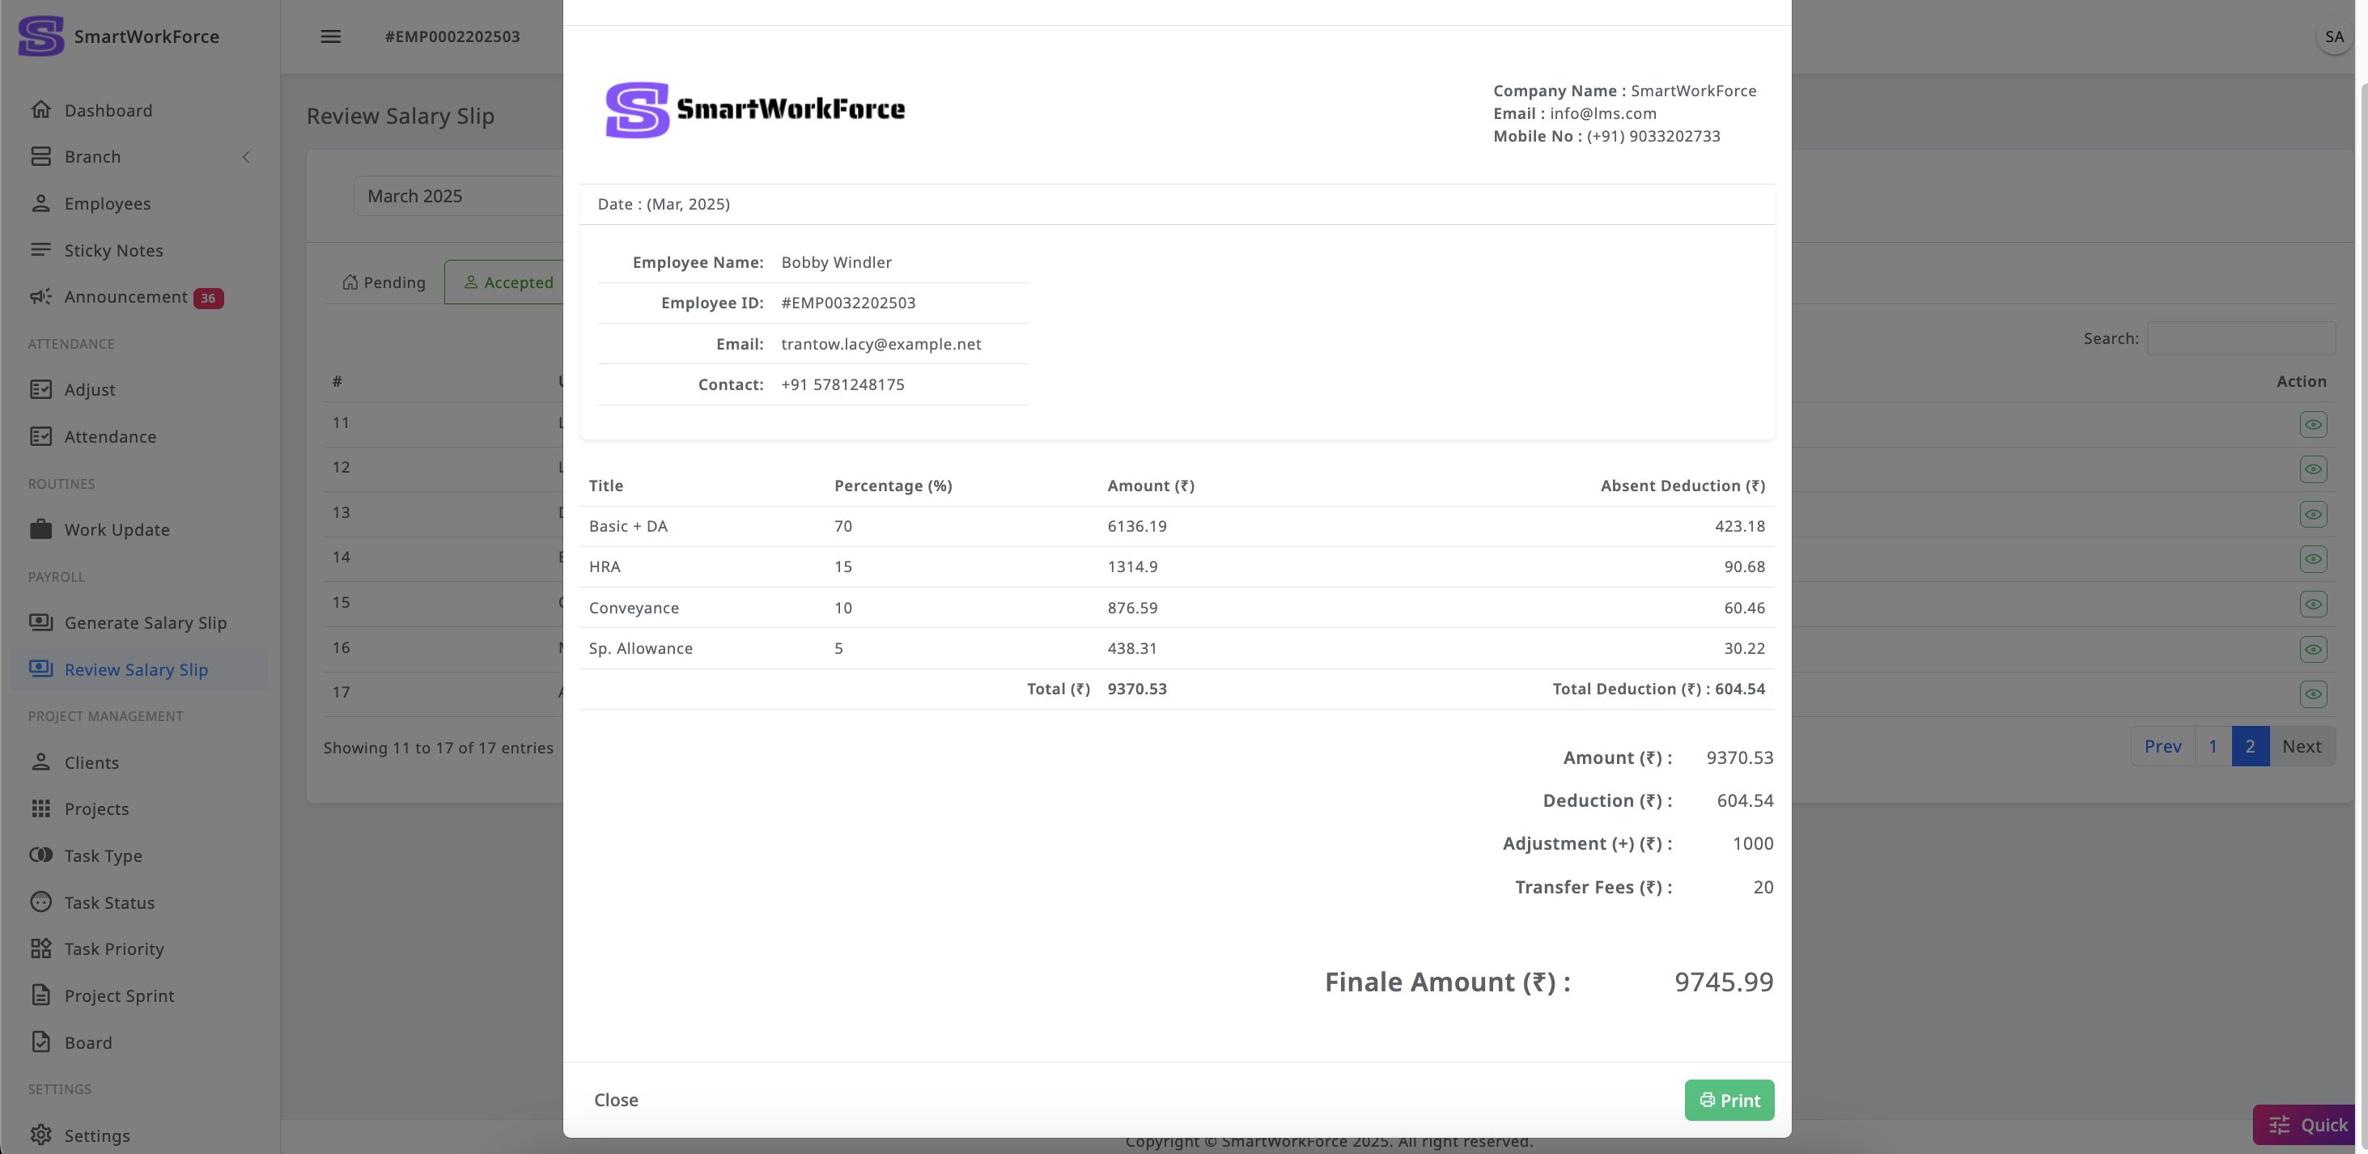
Task: Click the Dashboard home icon in sidebar
Action: click(x=40, y=110)
